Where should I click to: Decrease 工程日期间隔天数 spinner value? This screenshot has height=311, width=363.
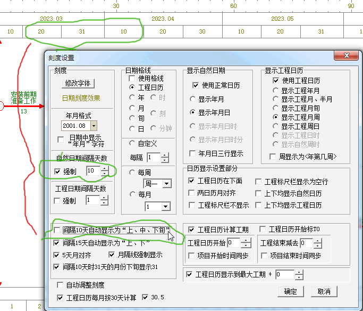[104, 203]
